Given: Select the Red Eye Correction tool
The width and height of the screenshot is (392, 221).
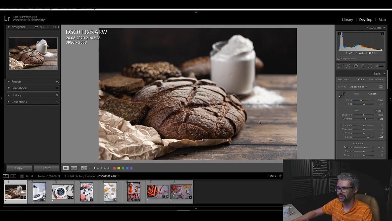Looking at the screenshot, I should click(356, 66).
